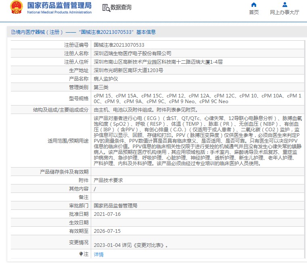Screen dimensions: 307x263
Task: Click 数据查询 label
Action: click(121, 7)
